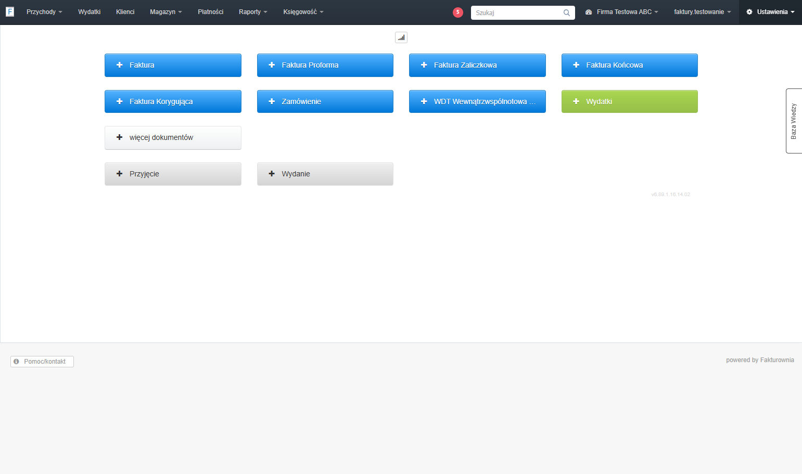Open the statistics chart icon
The image size is (802, 474).
(401, 37)
